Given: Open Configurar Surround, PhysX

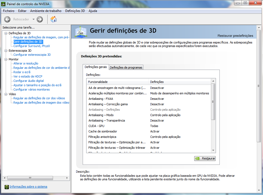Looking at the screenshot, I should click(32, 46).
